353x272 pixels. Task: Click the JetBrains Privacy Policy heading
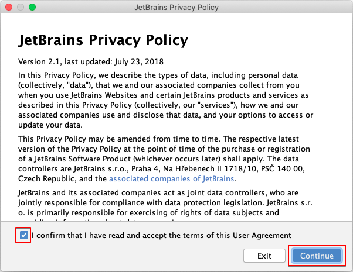(103, 40)
